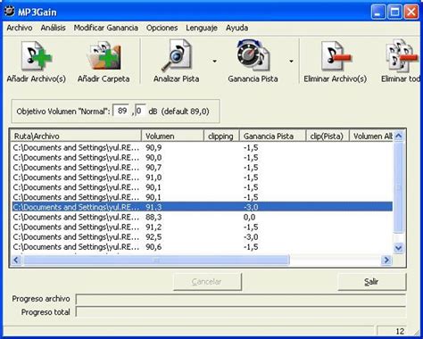This screenshot has width=423, height=339.
Task: Click the Progreso archivo progress bar
Action: tap(241, 299)
